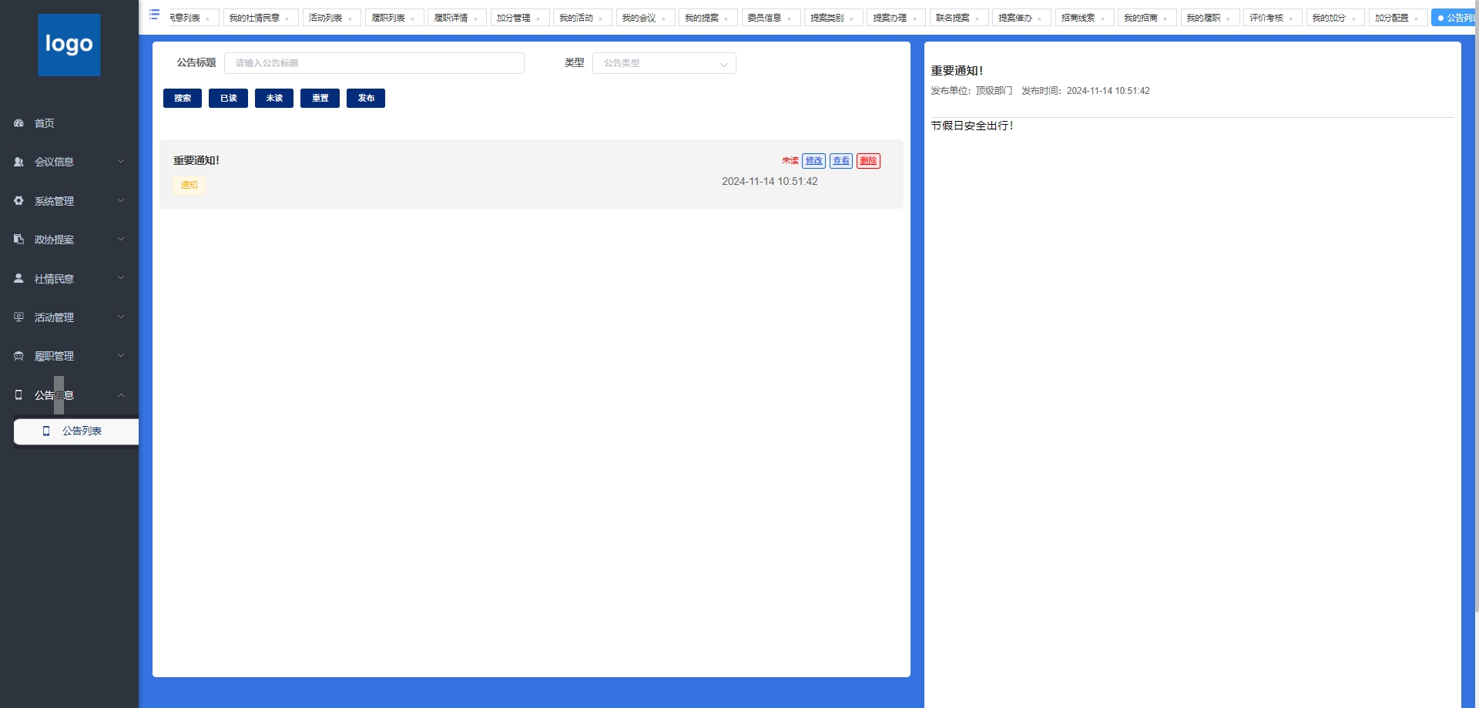Click the 履职管理 message icon
This screenshot has height=708, width=1479.
pyautogui.click(x=18, y=356)
